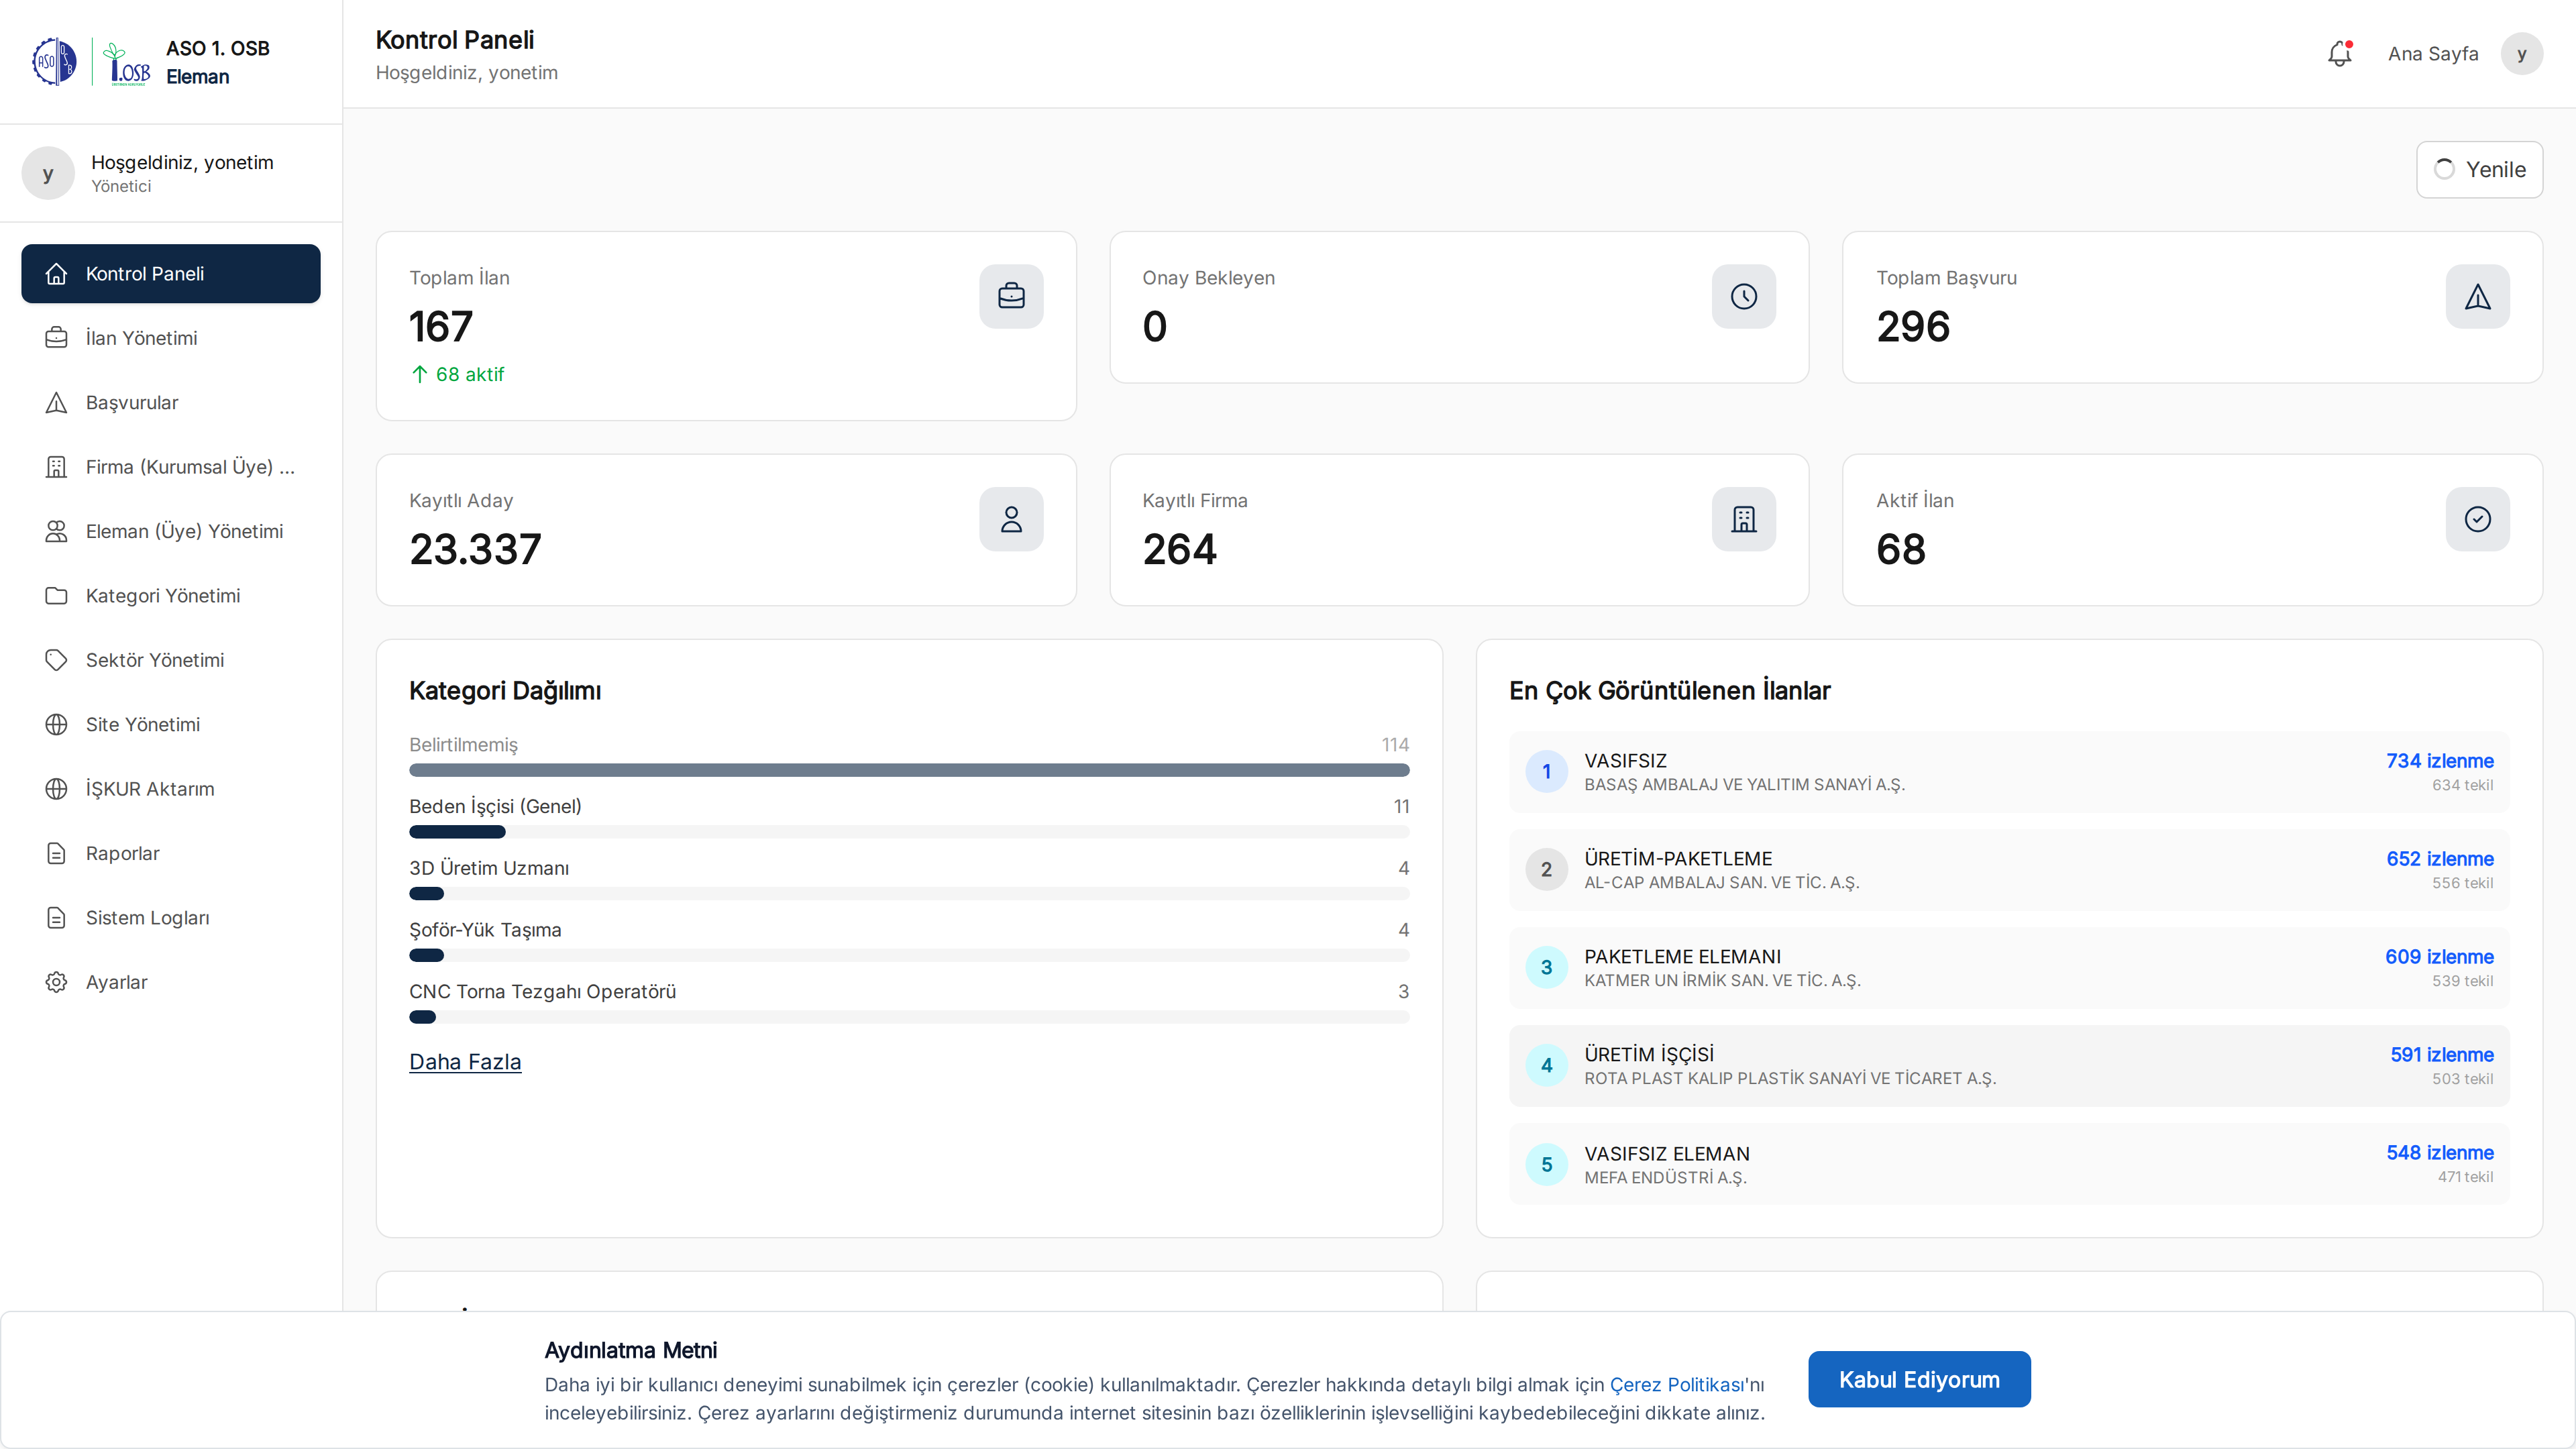This screenshot has width=2576, height=1449.
Task: Click the clock icon on Onay Bekleyen card
Action: (x=1743, y=296)
